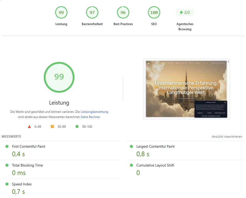246x198 pixels.
Task: Open the Best Practices score gauge 96
Action: tap(123, 12)
